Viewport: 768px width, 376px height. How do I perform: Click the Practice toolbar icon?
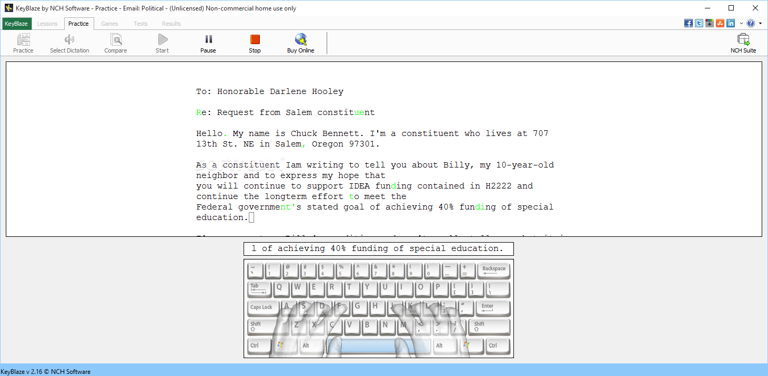pyautogui.click(x=23, y=43)
